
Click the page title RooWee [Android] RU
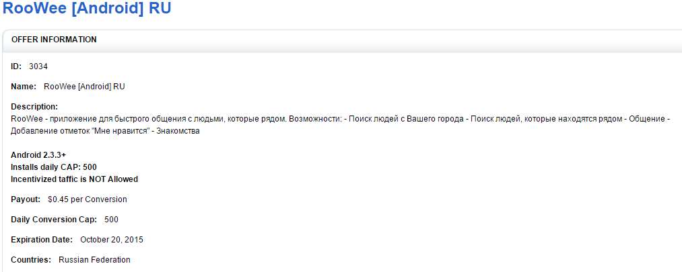coord(86,9)
